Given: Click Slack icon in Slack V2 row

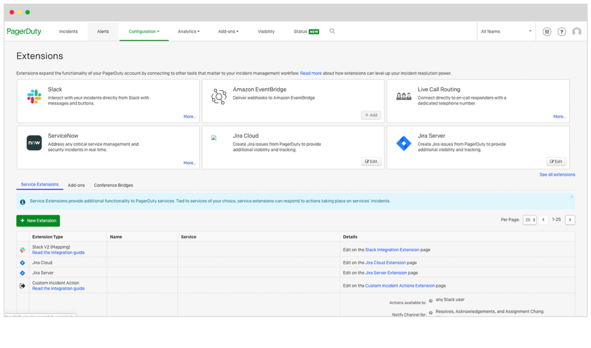Looking at the screenshot, I should (23, 250).
